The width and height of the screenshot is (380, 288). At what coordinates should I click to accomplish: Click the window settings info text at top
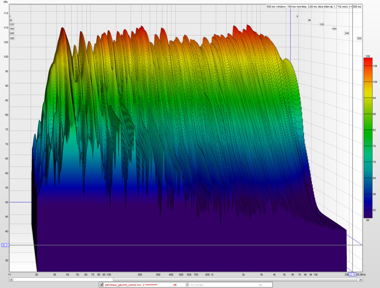pyautogui.click(x=314, y=6)
